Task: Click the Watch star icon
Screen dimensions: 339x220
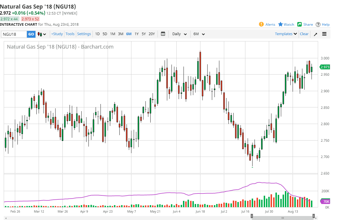Action: pos(281,24)
